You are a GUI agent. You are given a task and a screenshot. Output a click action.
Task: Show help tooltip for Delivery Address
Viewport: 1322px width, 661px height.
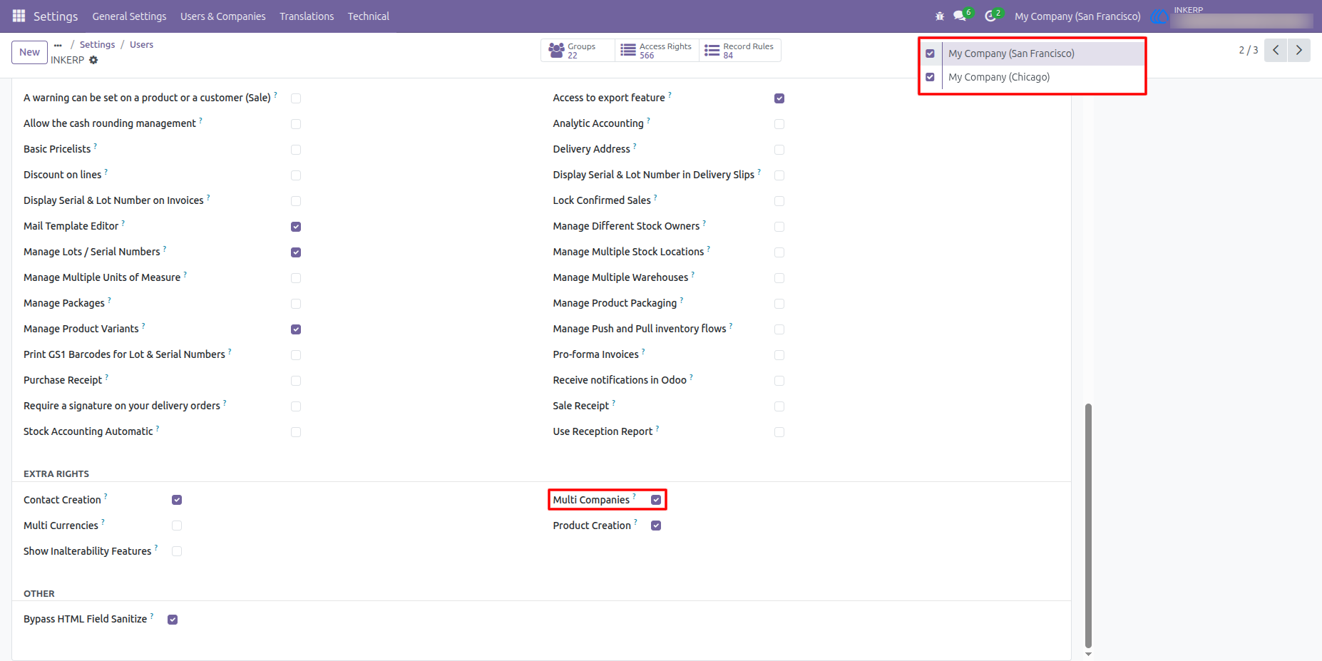[635, 145]
